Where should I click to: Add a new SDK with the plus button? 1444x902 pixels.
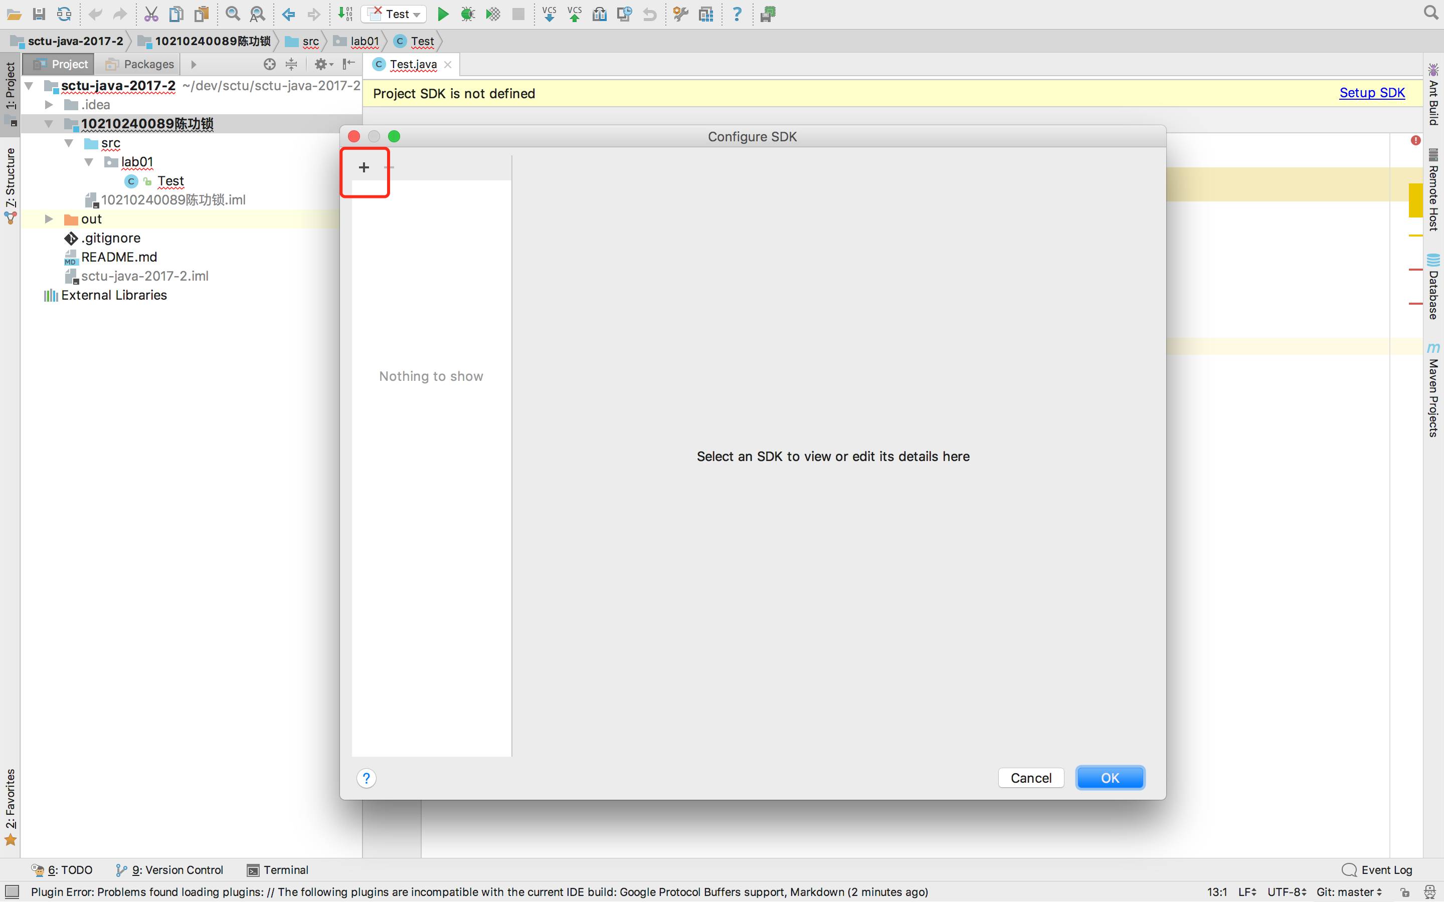point(364,168)
